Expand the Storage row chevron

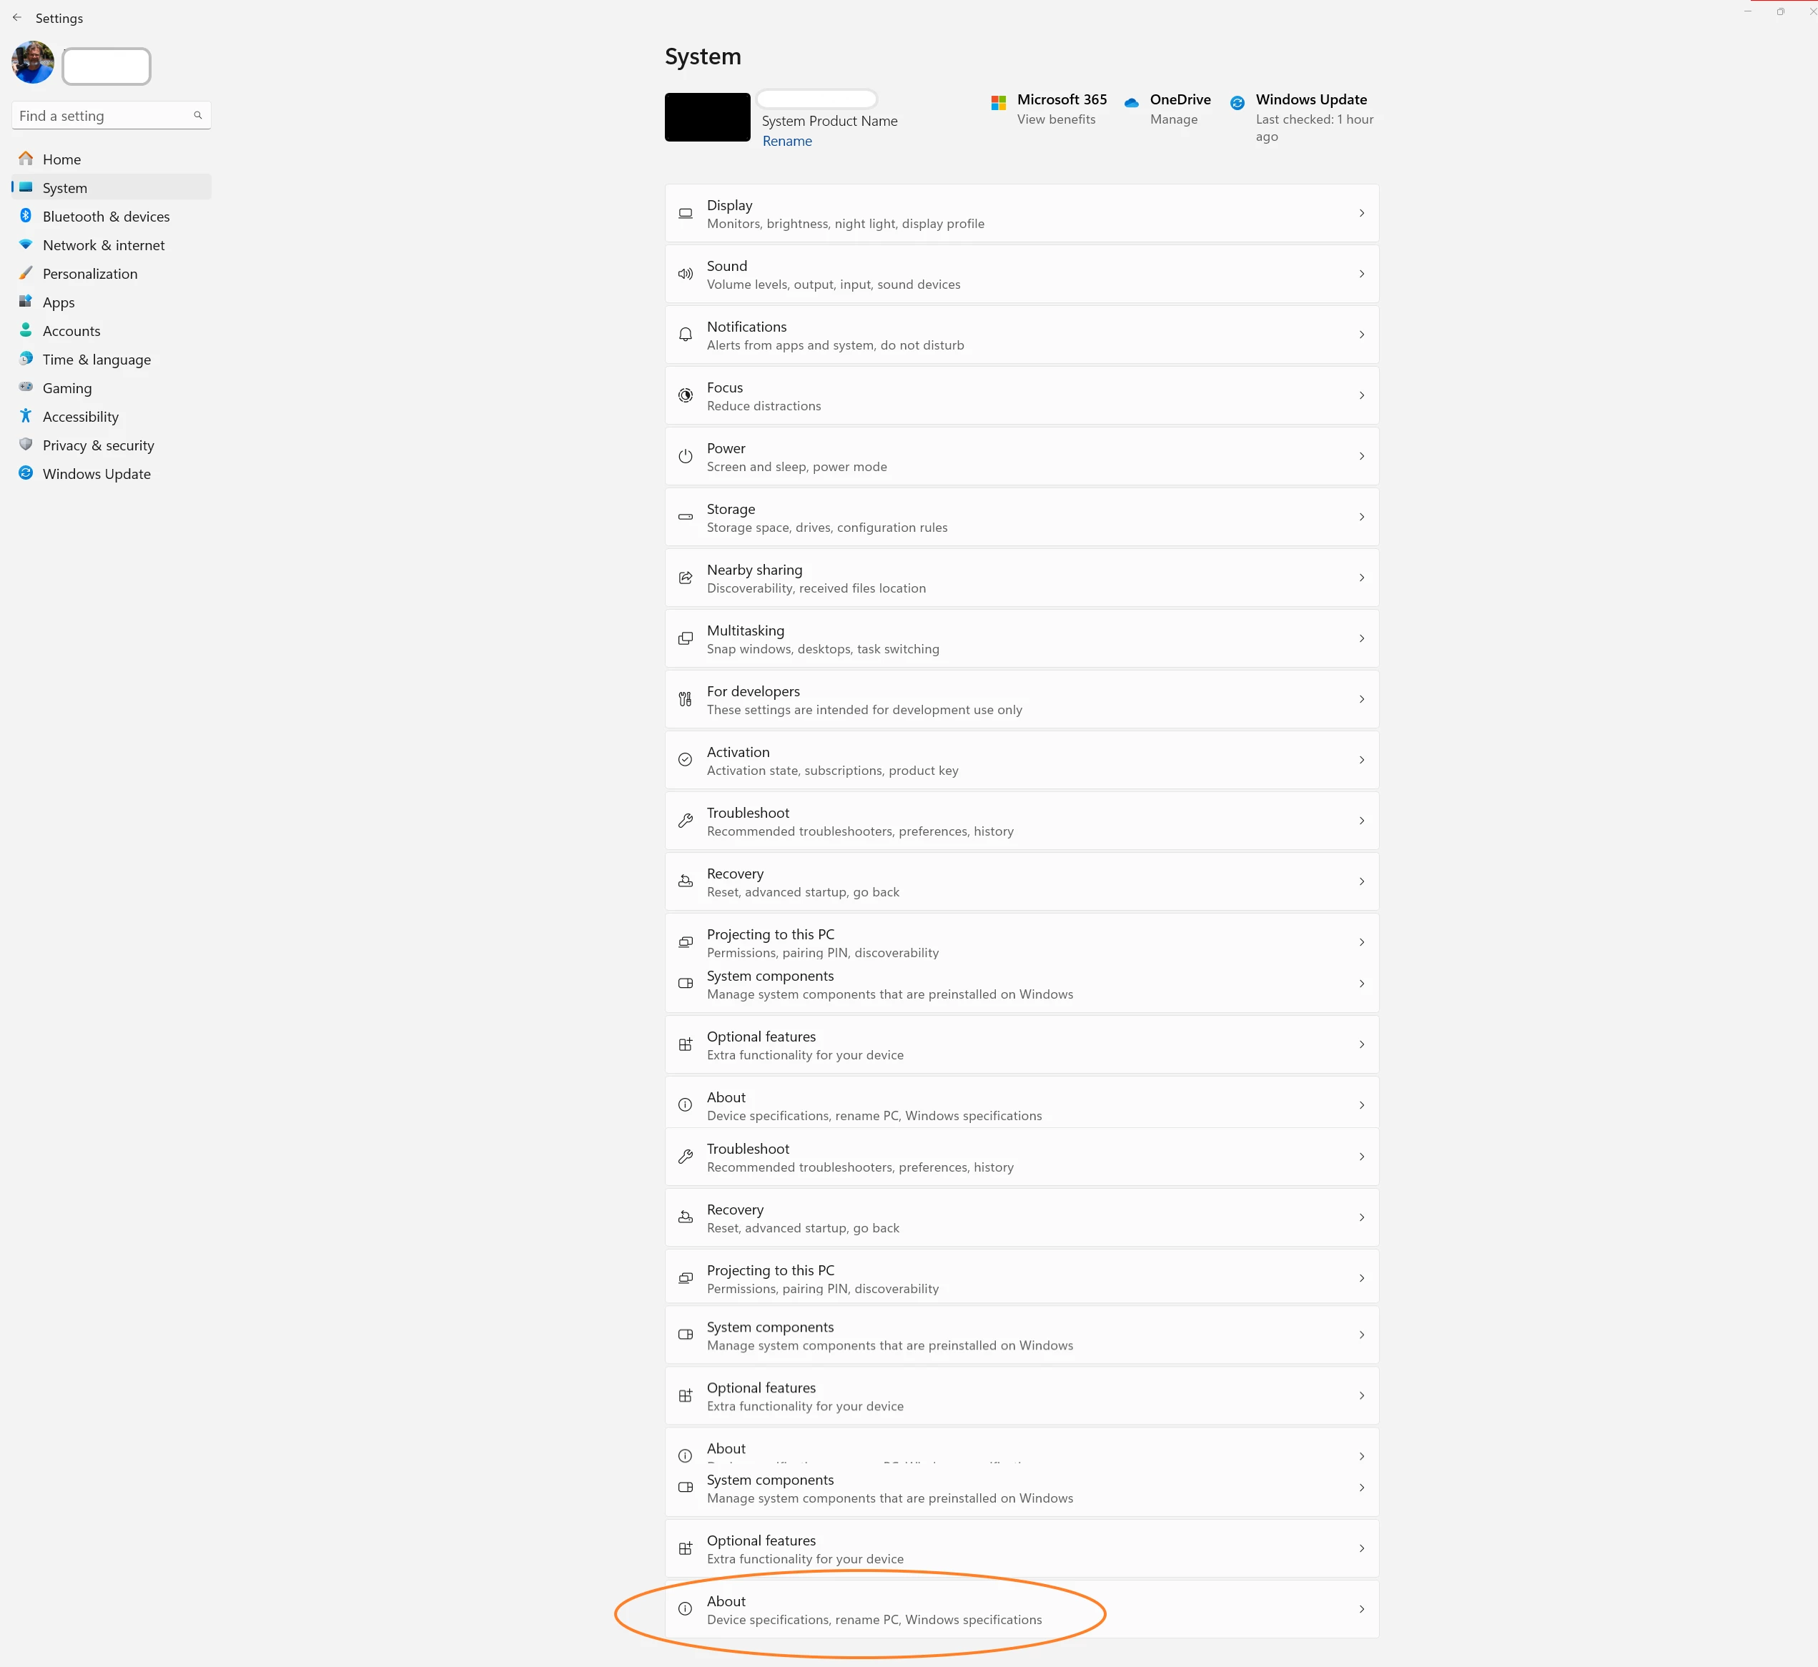(1361, 517)
